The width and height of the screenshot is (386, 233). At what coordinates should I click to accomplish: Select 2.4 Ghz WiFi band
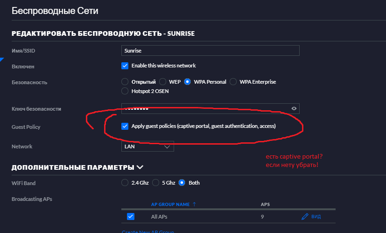coord(125,183)
